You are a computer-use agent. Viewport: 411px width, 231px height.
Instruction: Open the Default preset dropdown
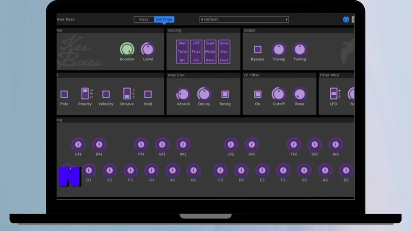click(244, 19)
